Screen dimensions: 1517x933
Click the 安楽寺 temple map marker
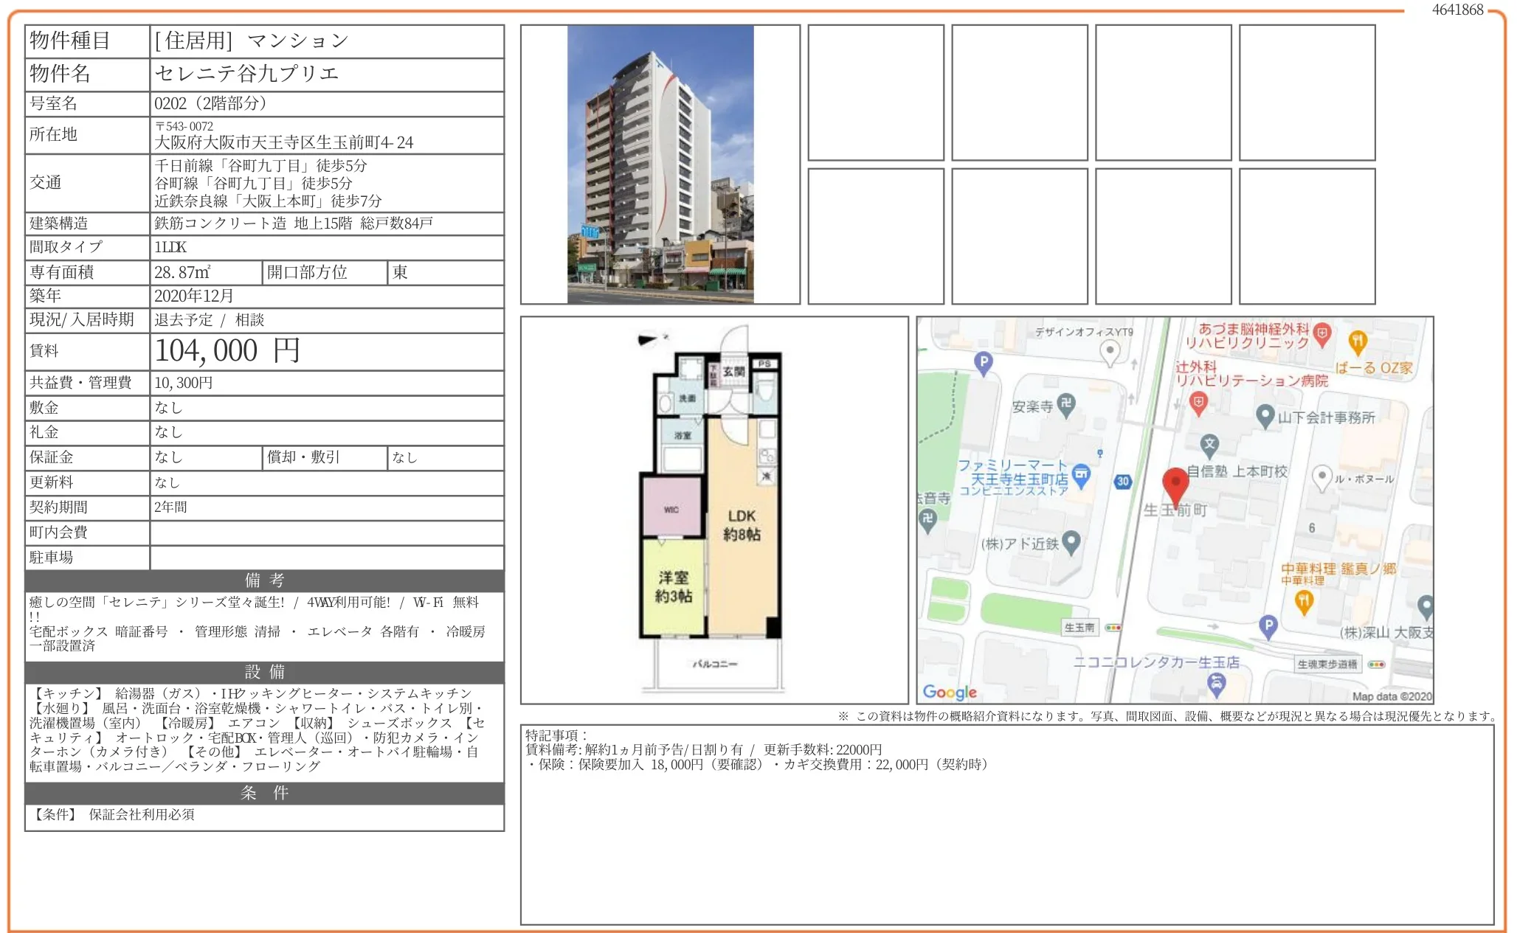(x=1066, y=403)
